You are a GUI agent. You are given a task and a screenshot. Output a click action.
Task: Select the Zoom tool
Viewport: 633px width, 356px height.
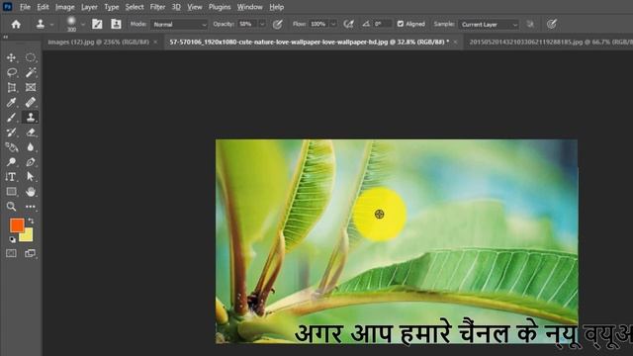[x=11, y=207]
